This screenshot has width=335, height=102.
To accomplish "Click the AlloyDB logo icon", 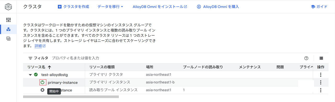I will click(x=8, y=7).
